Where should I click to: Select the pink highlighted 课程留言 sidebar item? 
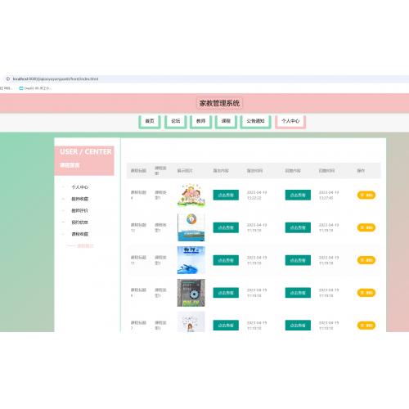tap(85, 245)
